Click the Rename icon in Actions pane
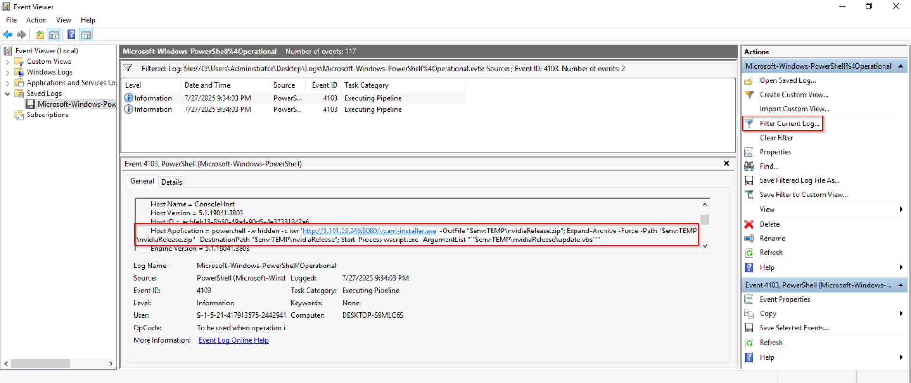 (749, 239)
